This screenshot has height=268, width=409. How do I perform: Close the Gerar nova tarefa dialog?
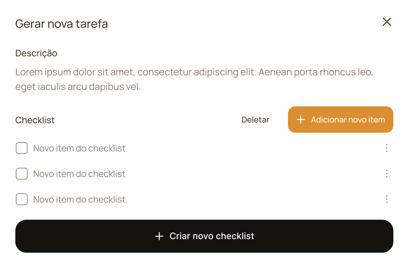(387, 22)
